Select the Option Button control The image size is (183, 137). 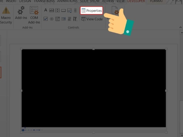52,19
